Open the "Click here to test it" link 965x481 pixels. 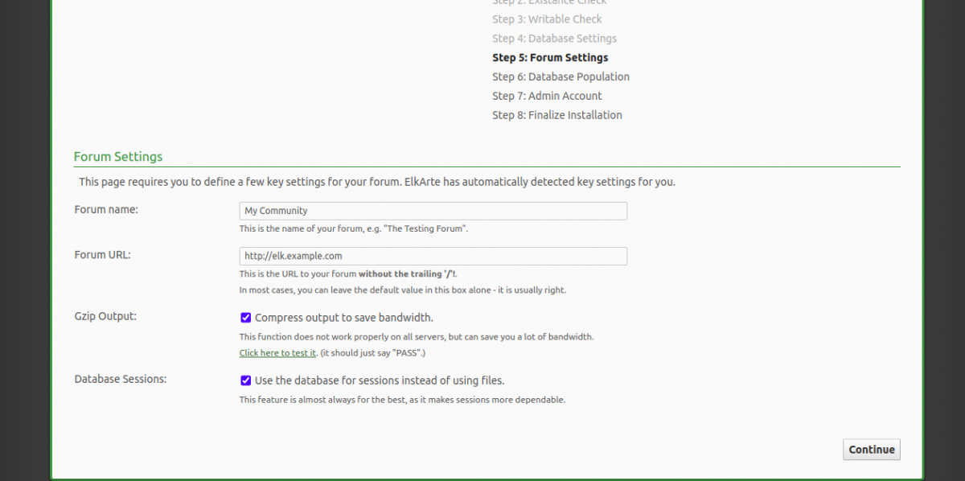(x=277, y=353)
